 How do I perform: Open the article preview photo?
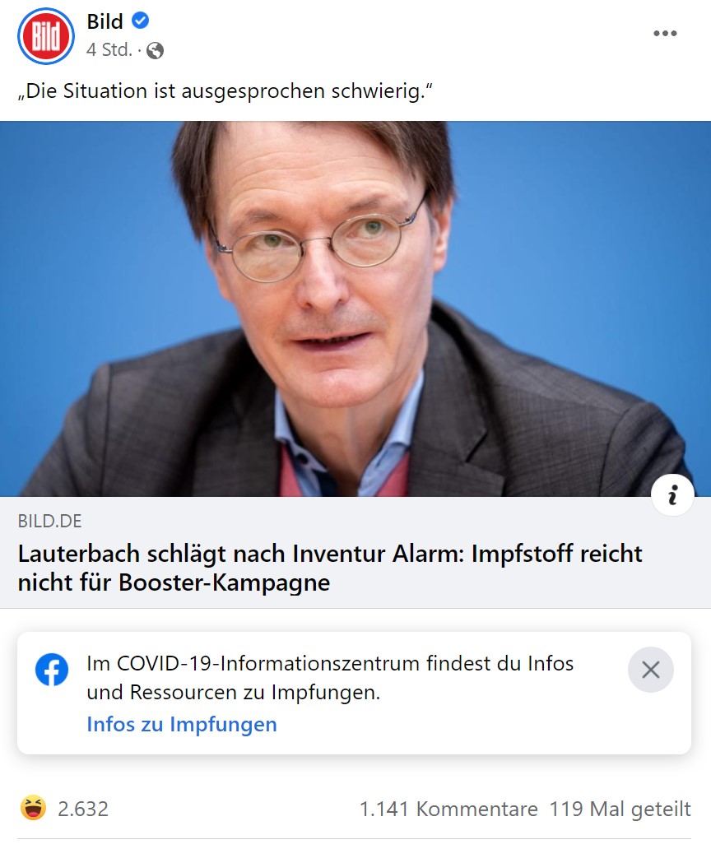coord(355,309)
